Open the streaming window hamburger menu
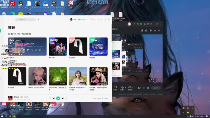This screenshot has height=118, width=210. pyautogui.click(x=151, y=24)
